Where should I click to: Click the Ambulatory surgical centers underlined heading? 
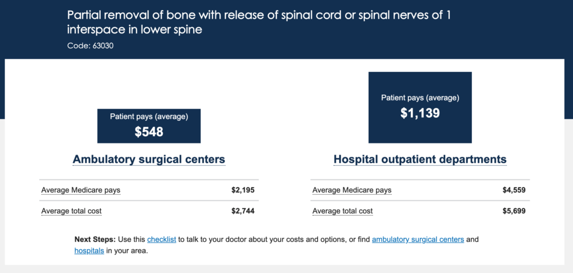click(149, 160)
